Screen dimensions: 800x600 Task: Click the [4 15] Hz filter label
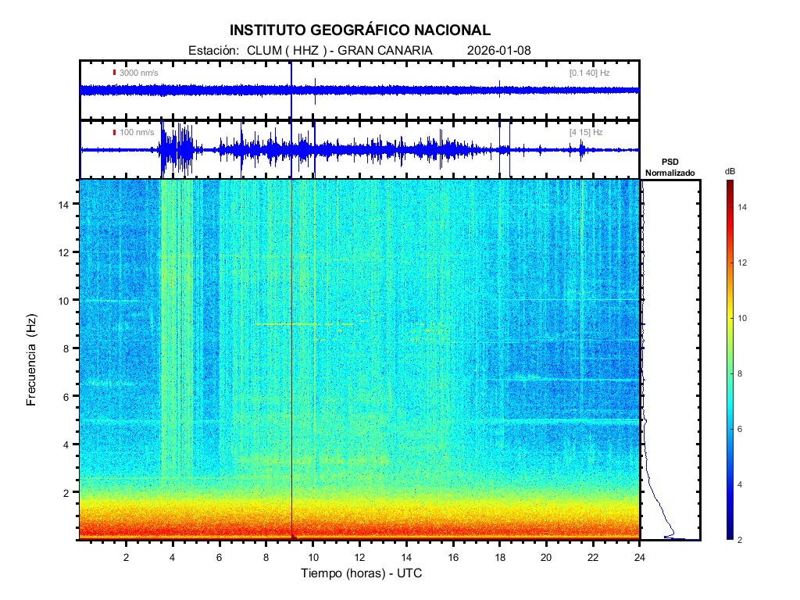coord(586,132)
